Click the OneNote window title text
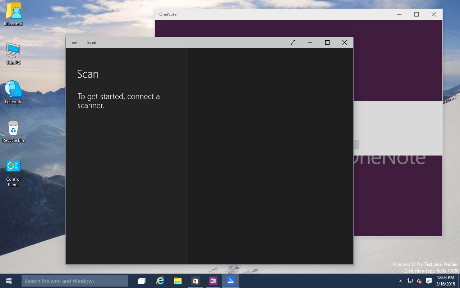Viewport: 460px width, 288px height. 168,14
